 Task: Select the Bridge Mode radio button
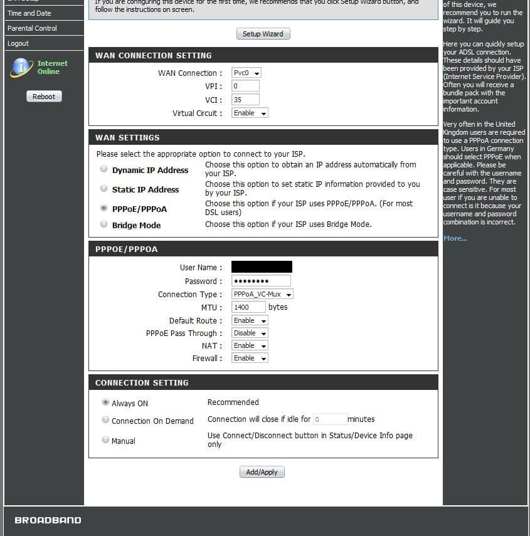(x=103, y=224)
